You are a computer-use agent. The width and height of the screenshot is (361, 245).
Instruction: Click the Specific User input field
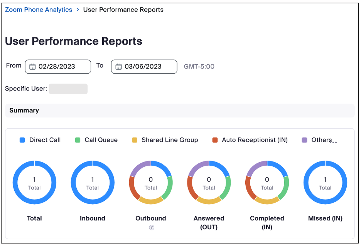[68, 89]
